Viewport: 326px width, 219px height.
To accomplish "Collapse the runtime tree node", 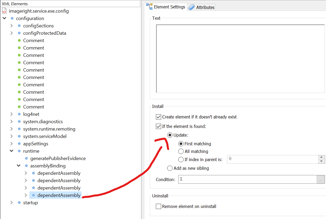I will (x=11, y=151).
